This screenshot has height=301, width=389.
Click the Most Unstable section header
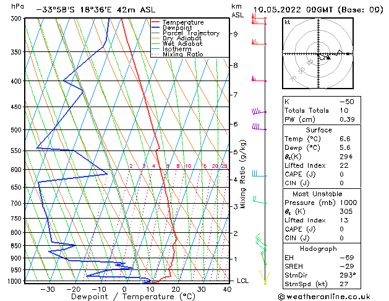point(317,194)
